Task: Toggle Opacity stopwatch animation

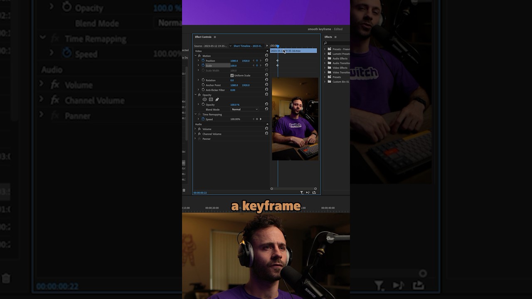Action: click(203, 105)
